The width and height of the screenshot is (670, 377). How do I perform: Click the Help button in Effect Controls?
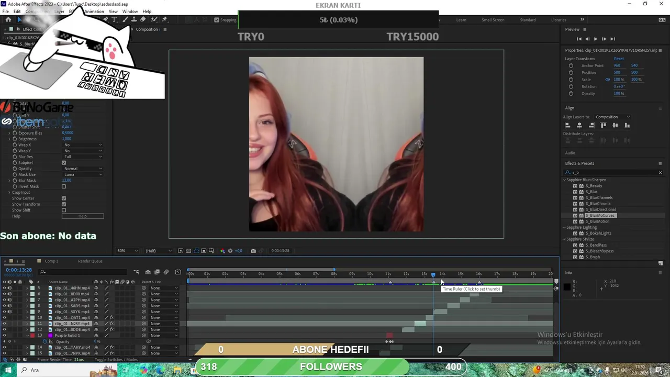tap(83, 216)
